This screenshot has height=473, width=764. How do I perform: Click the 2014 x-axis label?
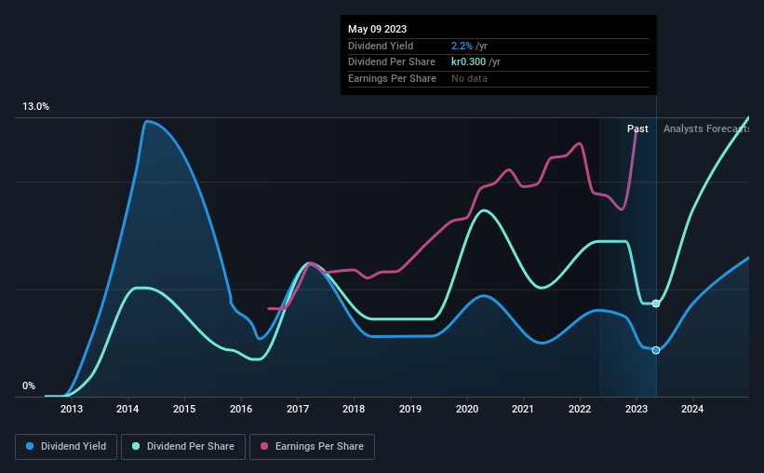point(127,409)
